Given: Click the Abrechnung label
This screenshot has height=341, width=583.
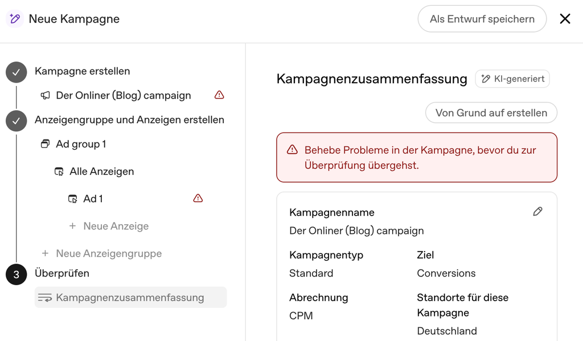Looking at the screenshot, I should 319,298.
